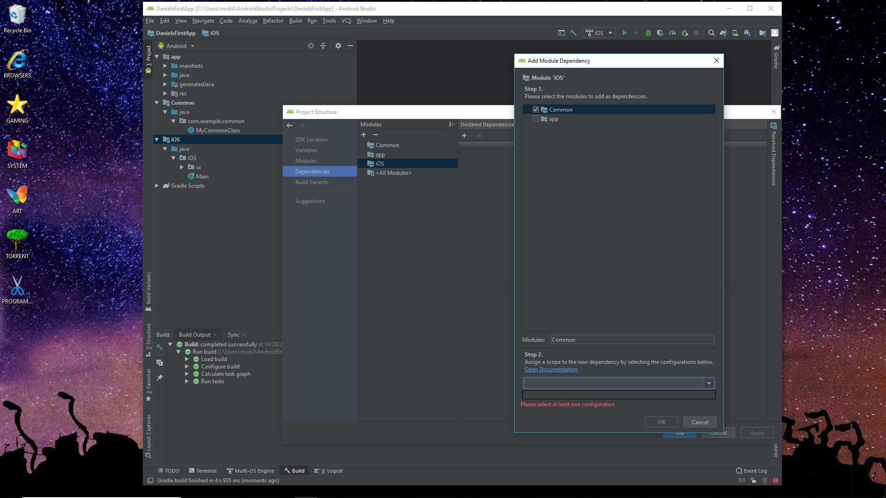This screenshot has height=498, width=886.
Task: Open the Android project view dropdown
Action: [x=176, y=46]
